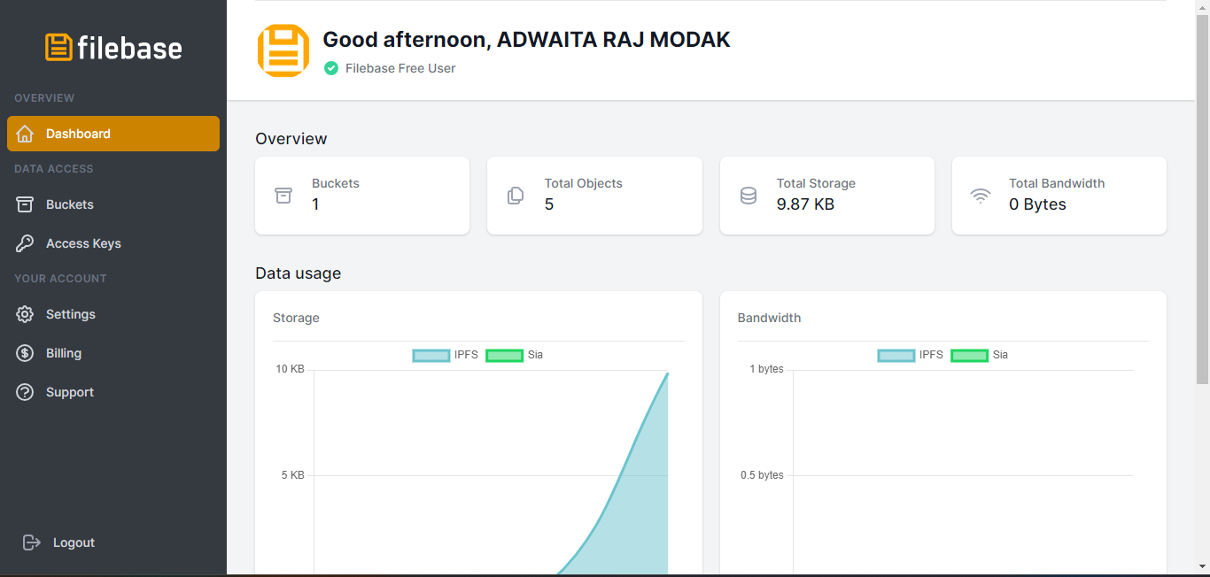This screenshot has height=577, width=1210.
Task: Click the 'Storage' chart title
Action: click(296, 318)
